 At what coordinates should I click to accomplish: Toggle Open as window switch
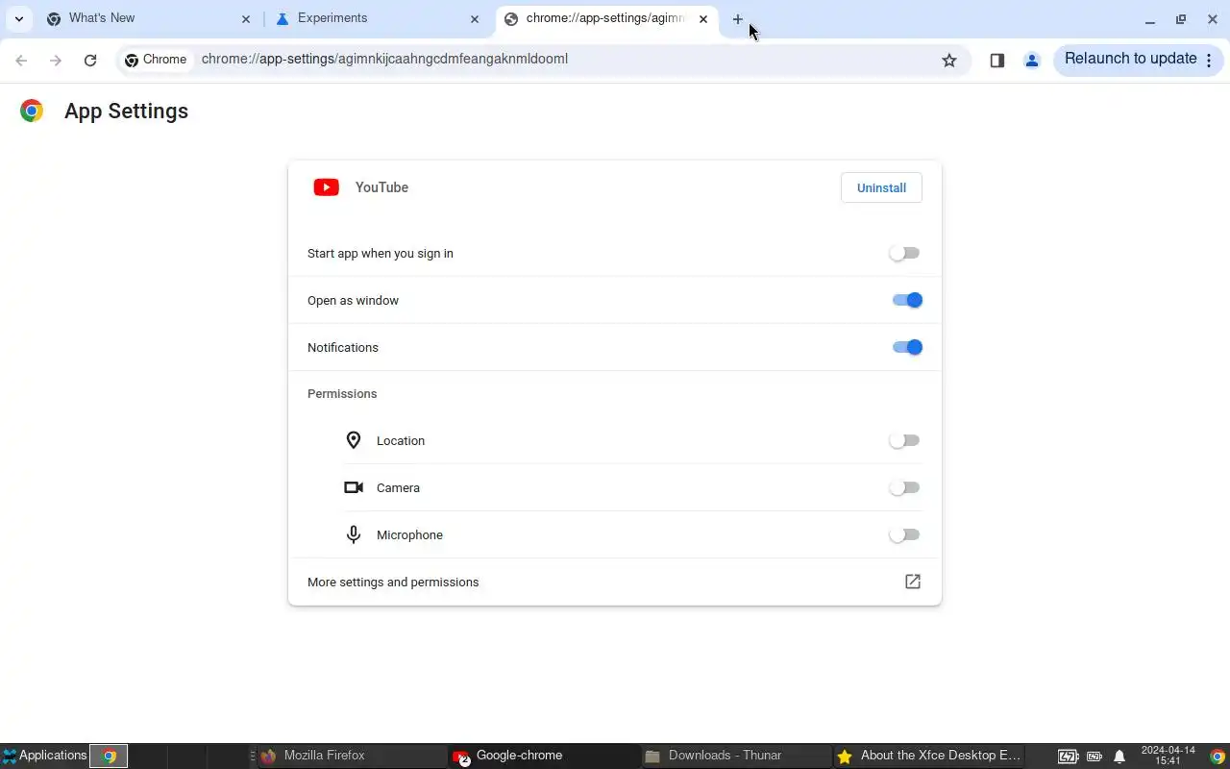[x=907, y=300]
